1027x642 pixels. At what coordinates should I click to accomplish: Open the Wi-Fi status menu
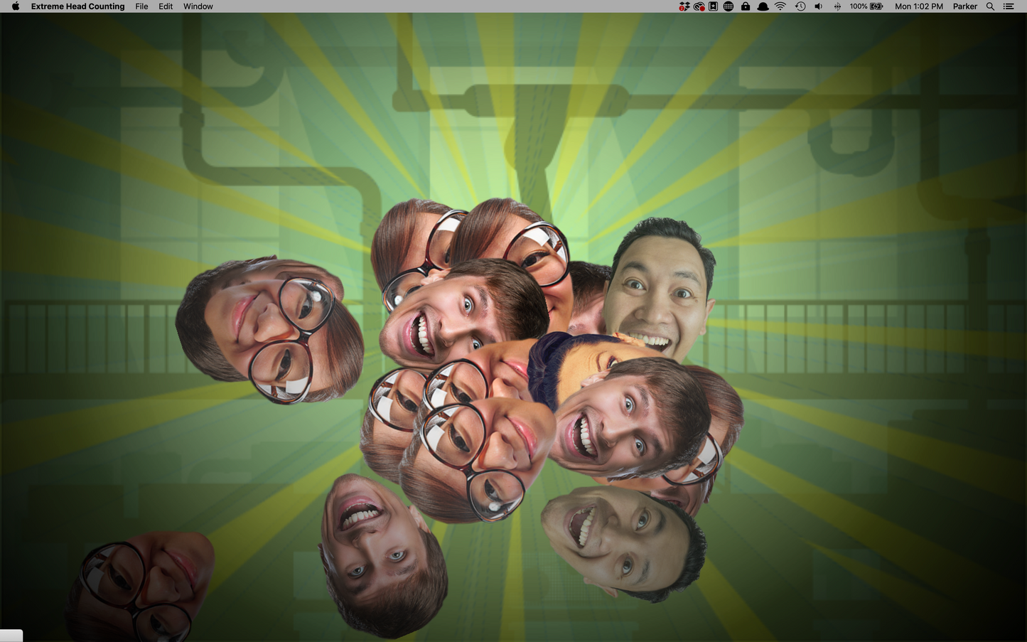780,6
